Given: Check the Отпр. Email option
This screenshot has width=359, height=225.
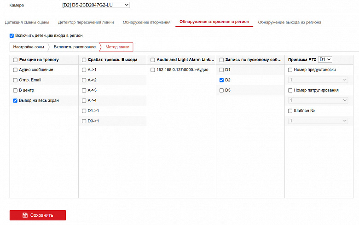Looking at the screenshot, I should coord(15,80).
